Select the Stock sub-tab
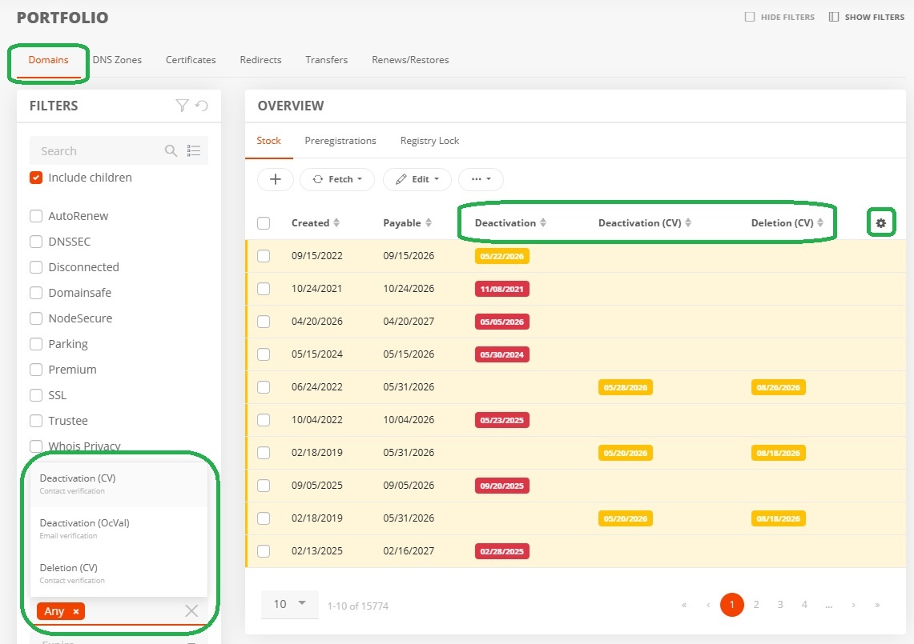The height and width of the screenshot is (644, 914). pyautogui.click(x=268, y=141)
